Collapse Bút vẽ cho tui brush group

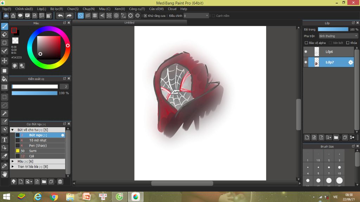(x=13, y=130)
